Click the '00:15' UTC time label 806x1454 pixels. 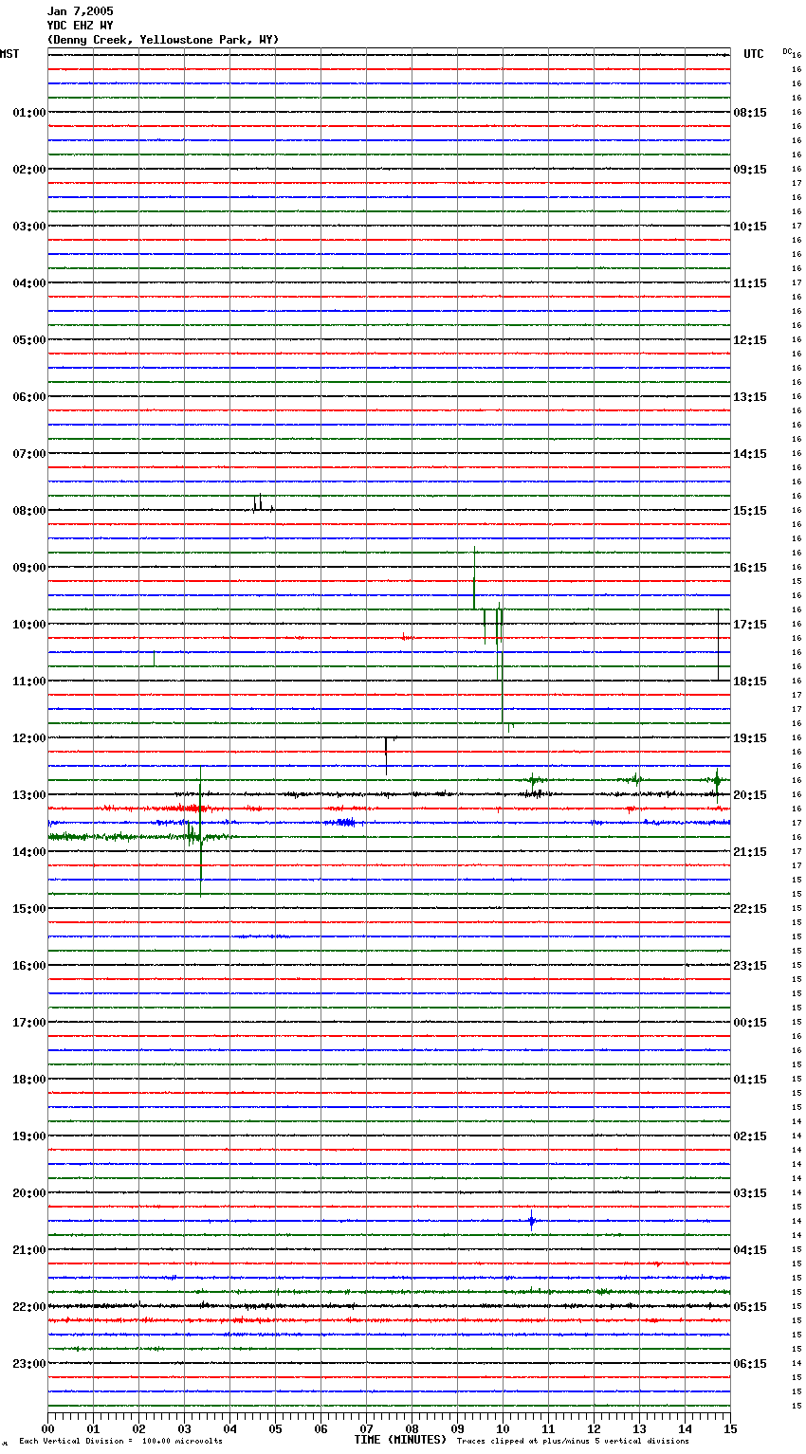[x=750, y=1023]
